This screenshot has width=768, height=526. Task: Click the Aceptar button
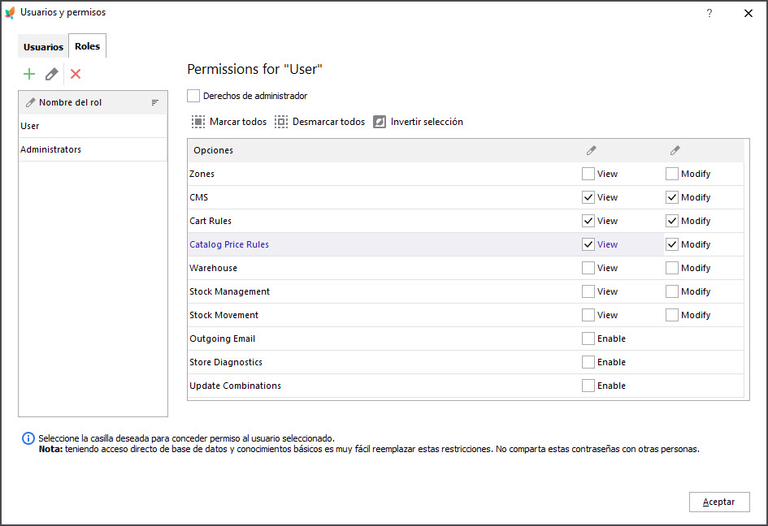[x=719, y=502]
